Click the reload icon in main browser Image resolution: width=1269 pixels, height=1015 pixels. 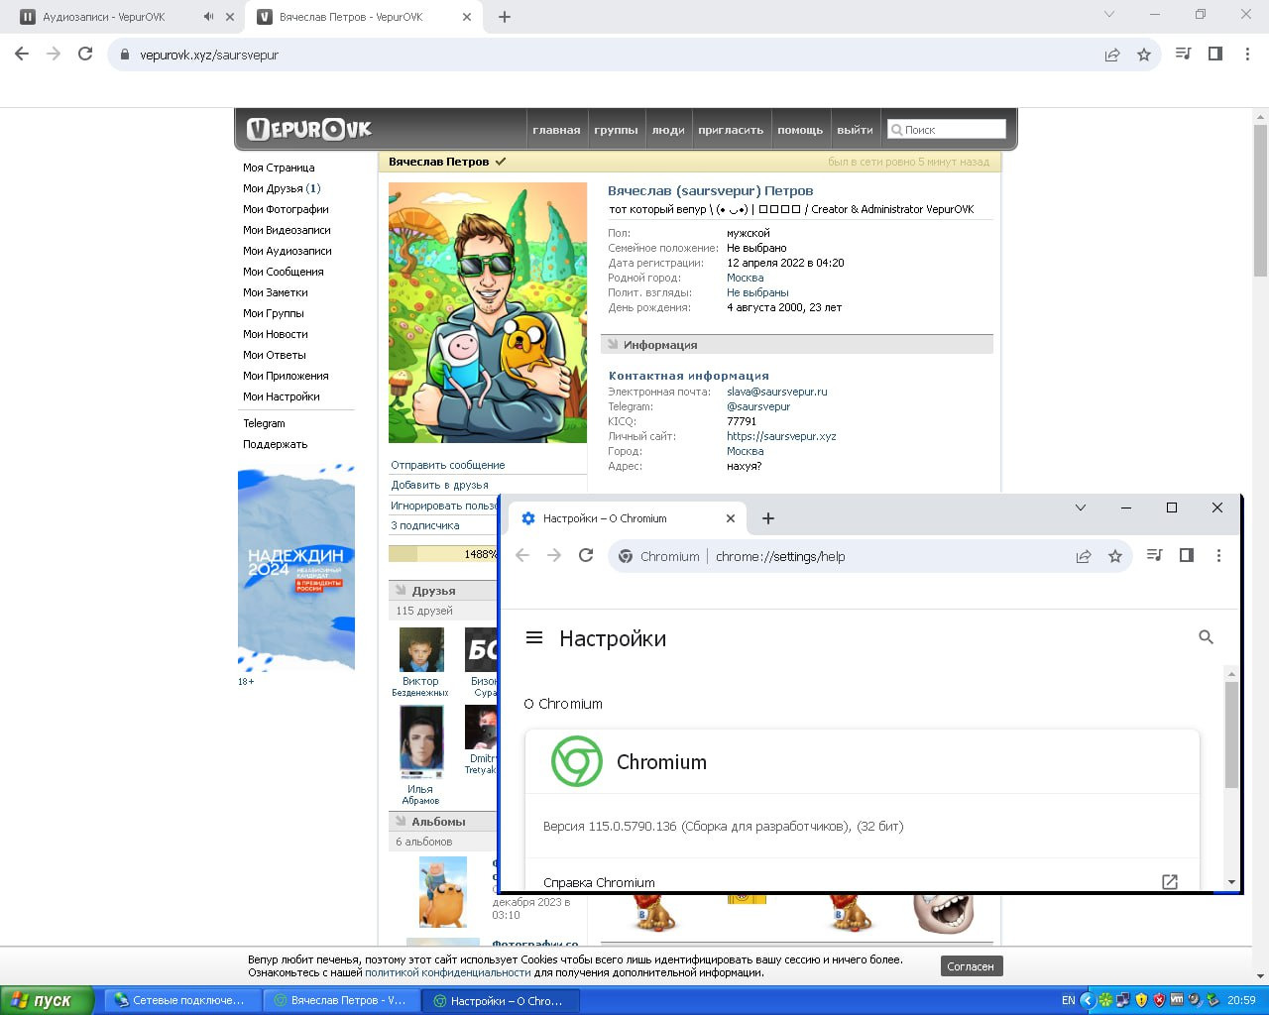pos(85,55)
